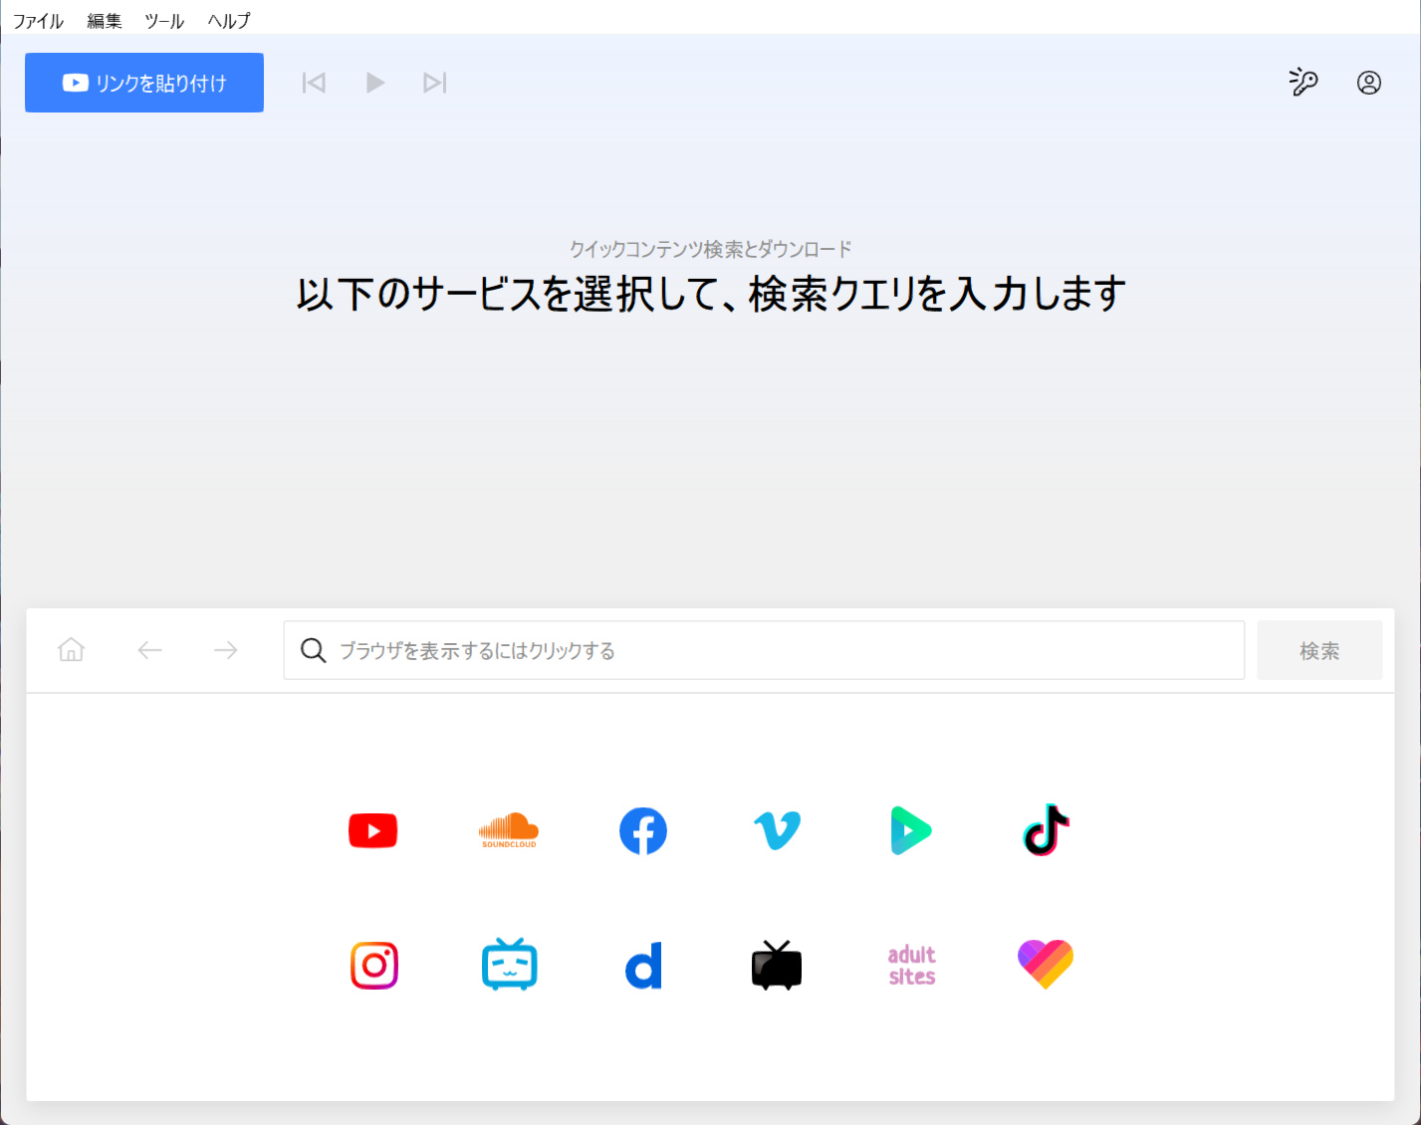This screenshot has height=1125, width=1421.
Task: Select the YouTube service icon
Action: (373, 830)
